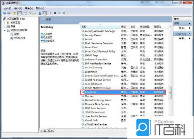Click the Pause Service toolbar icon

60,13
